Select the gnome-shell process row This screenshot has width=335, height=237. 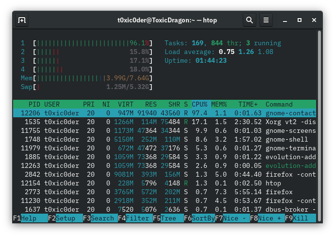point(165,139)
